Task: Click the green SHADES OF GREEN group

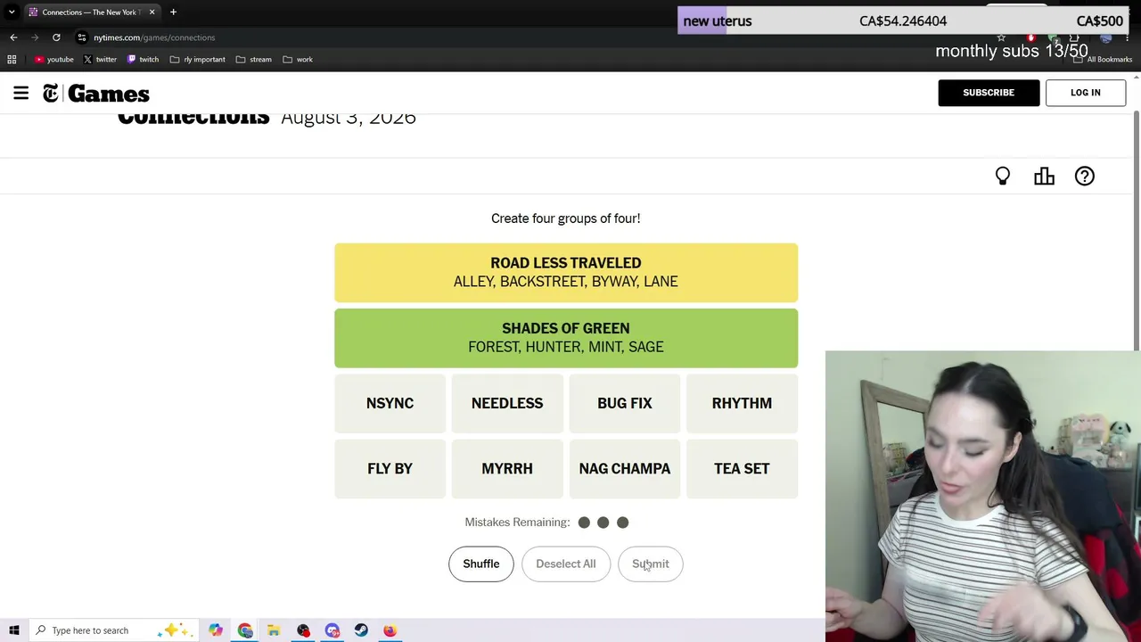Action: click(566, 338)
